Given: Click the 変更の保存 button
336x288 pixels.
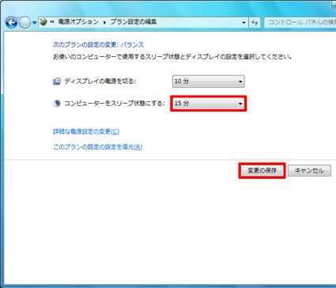Looking at the screenshot, I should (x=262, y=171).
